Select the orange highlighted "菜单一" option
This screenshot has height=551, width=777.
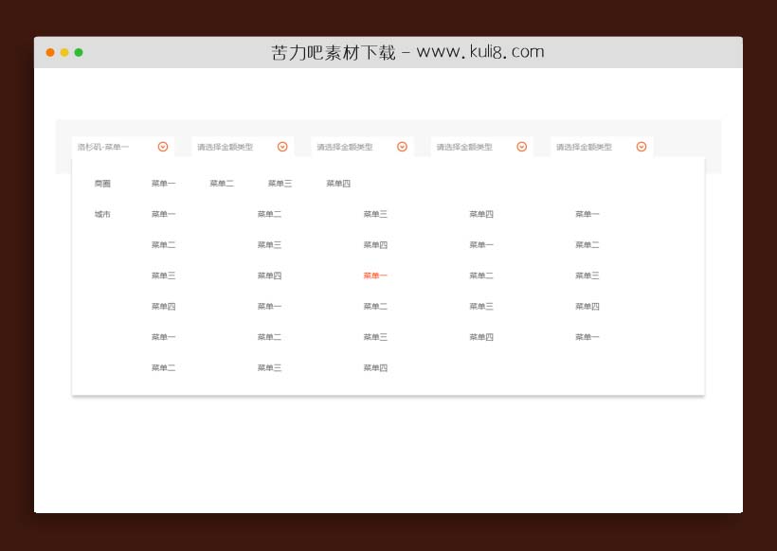[x=374, y=275]
